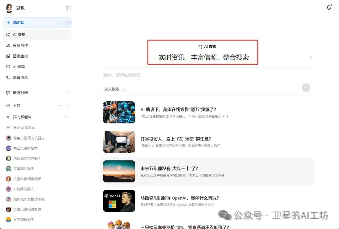Click the 豆包 avatar logo
This screenshot has height=229, width=339.
9,8
